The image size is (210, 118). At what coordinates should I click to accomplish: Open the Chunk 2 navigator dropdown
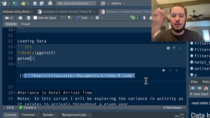(x=30, y=108)
